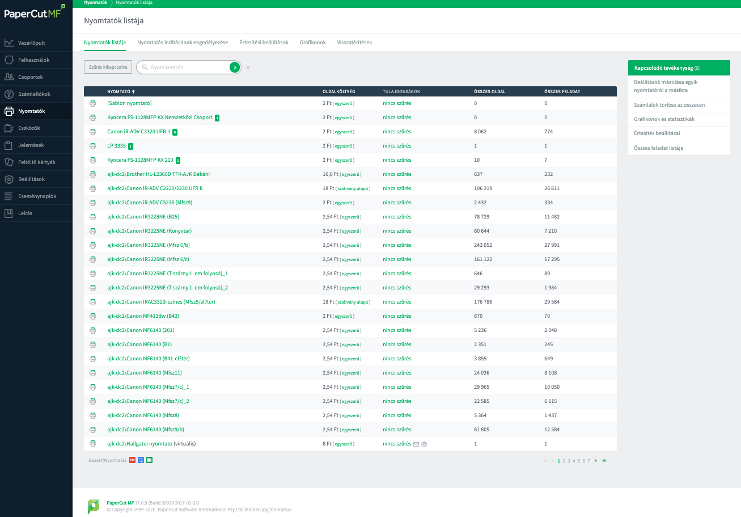Click the circular hold/release icon in Hallgatoi nyomtato row

(x=424, y=444)
